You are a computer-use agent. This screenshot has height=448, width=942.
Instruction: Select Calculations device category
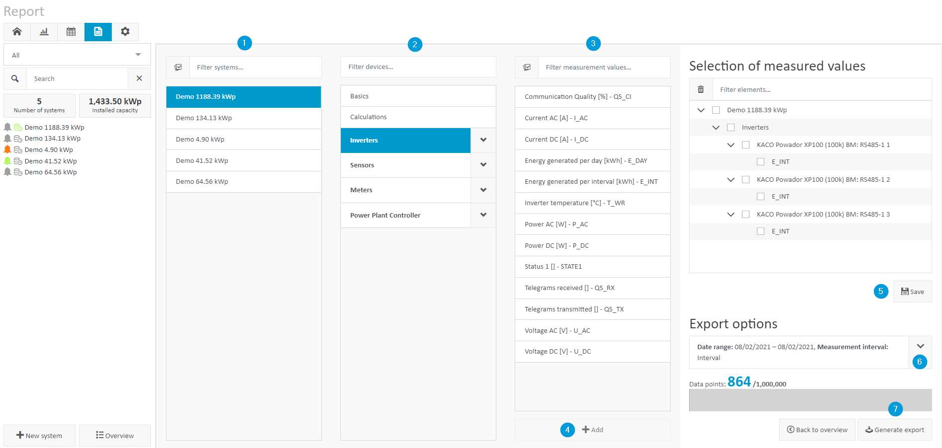418,117
